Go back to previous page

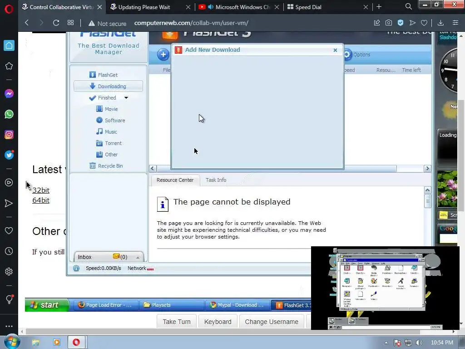click(x=27, y=23)
